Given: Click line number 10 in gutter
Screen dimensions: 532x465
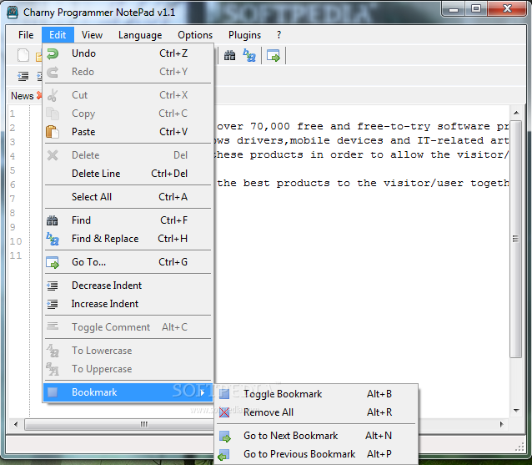Looking at the screenshot, I should [16, 241].
